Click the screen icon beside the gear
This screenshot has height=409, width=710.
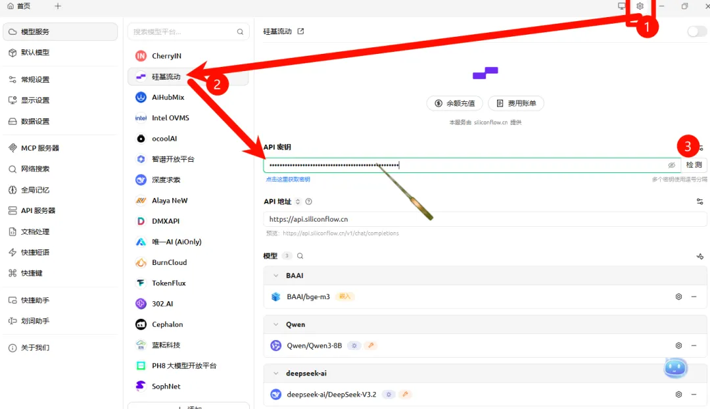[x=622, y=7]
